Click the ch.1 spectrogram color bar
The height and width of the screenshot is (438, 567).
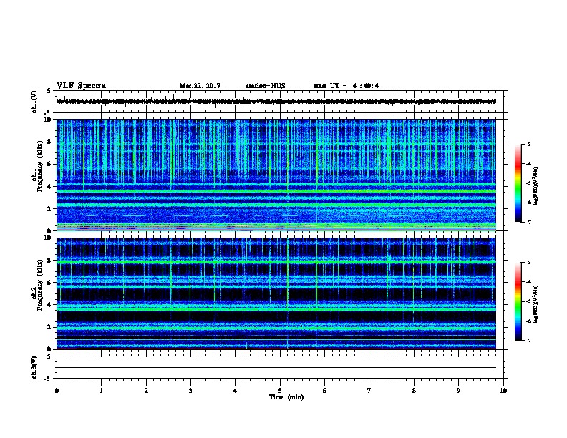tap(518, 183)
